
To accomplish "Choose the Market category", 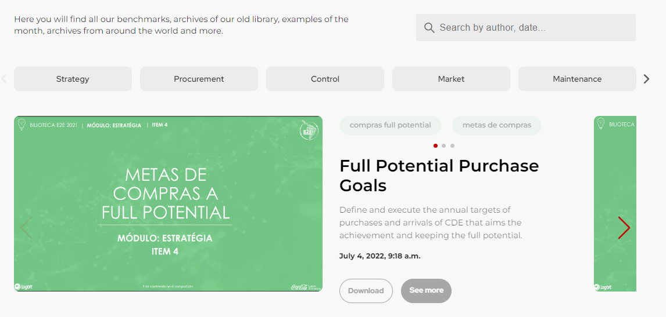I will (451, 79).
